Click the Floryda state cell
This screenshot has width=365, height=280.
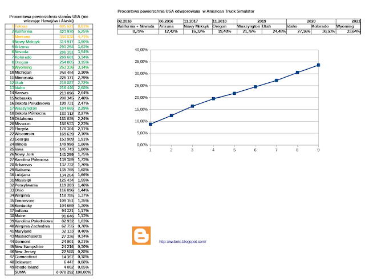pos(34,129)
